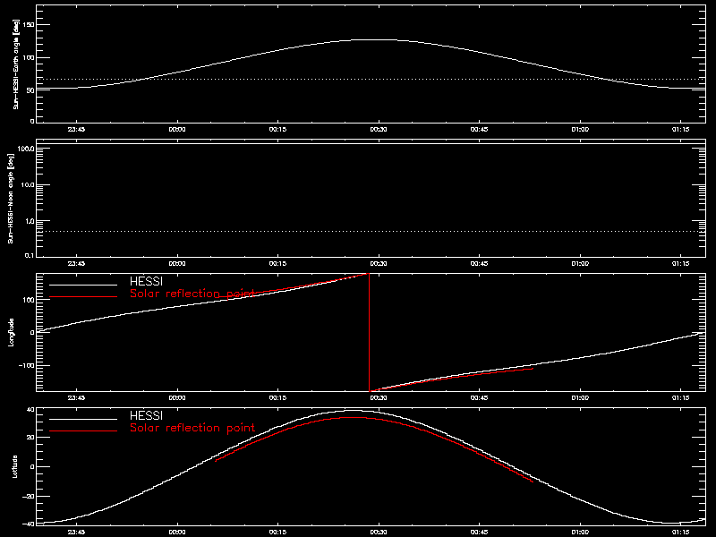
Task: Click red legend line sample in Latitude plot
Action: click(x=83, y=430)
